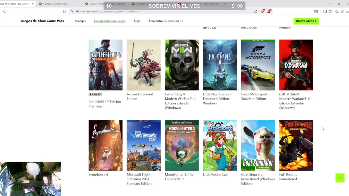The width and height of the screenshot is (349, 196).
Task: Minimize the browser window
Action: click(330, 4)
